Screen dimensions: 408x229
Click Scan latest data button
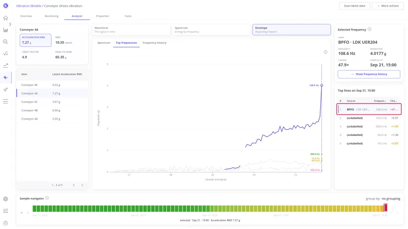(354, 6)
